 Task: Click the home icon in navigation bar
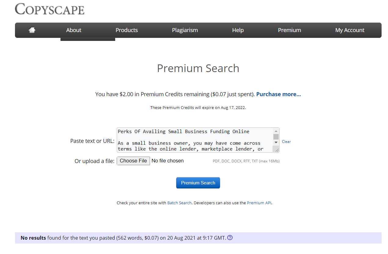click(x=32, y=30)
